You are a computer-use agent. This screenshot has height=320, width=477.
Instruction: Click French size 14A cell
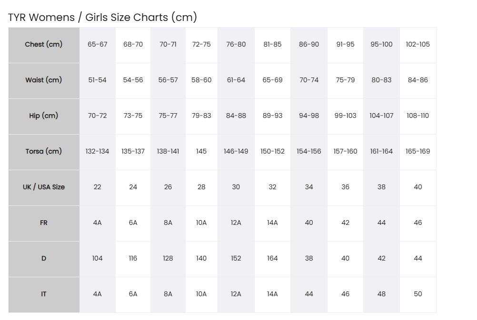click(x=272, y=223)
